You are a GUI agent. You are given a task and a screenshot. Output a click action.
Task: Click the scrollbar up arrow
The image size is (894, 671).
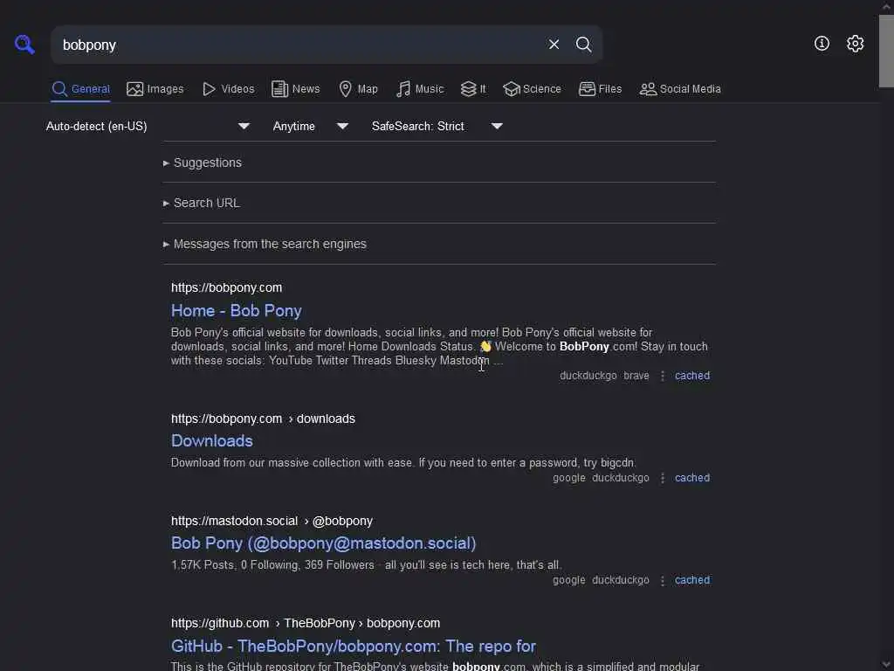[x=886, y=6]
